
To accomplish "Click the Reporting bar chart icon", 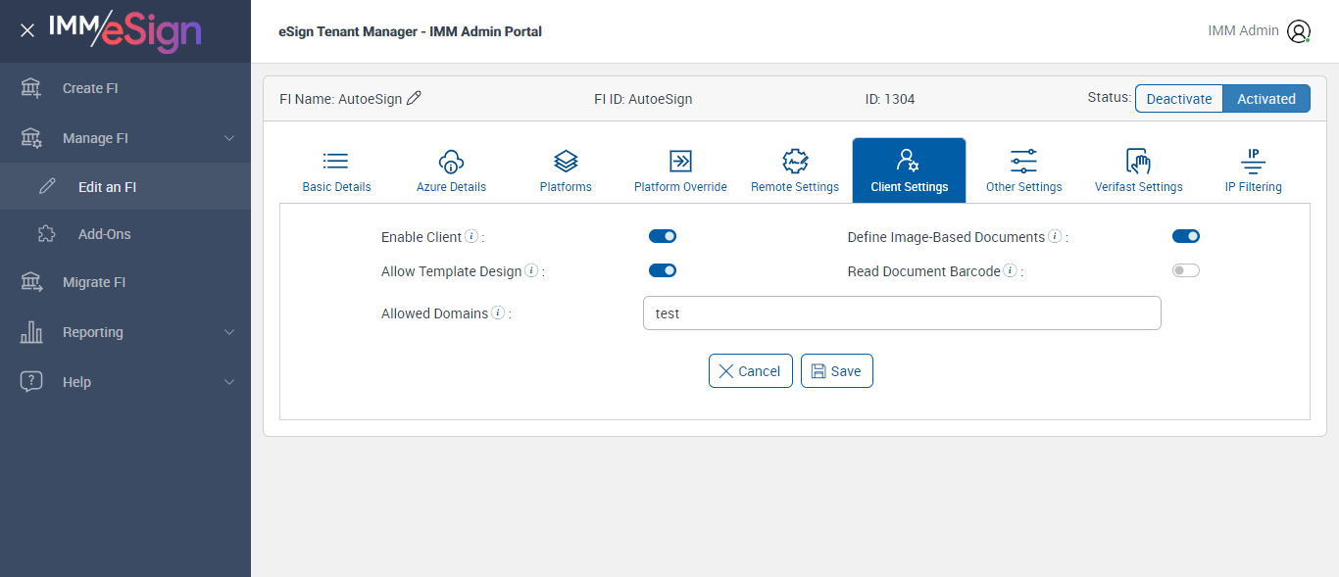I will tap(31, 332).
